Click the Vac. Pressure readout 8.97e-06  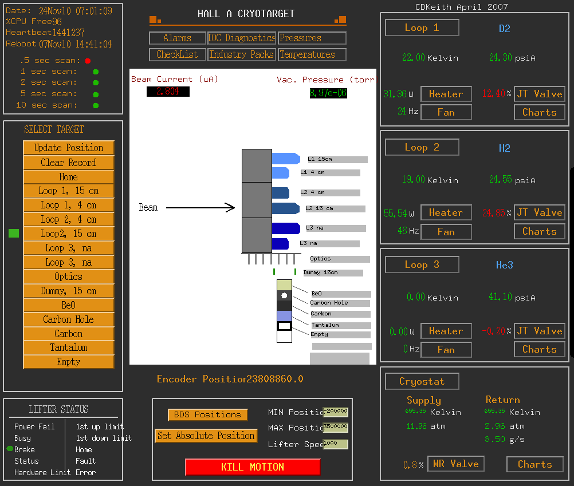(328, 93)
